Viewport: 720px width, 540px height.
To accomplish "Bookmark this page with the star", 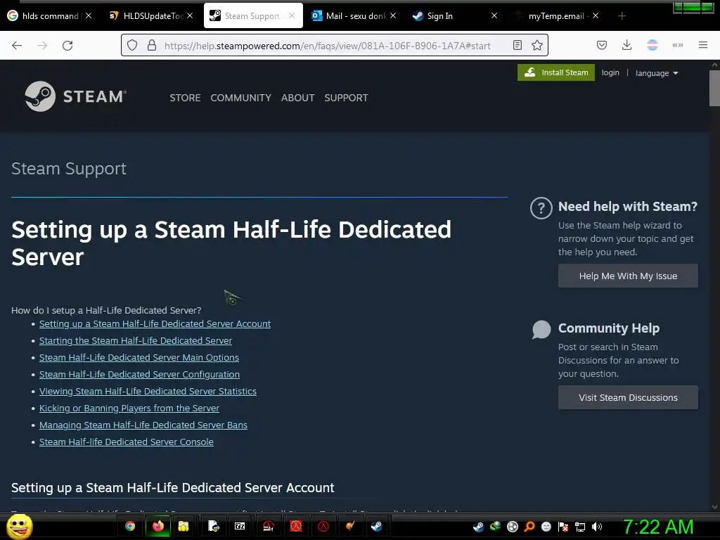I will (x=536, y=45).
